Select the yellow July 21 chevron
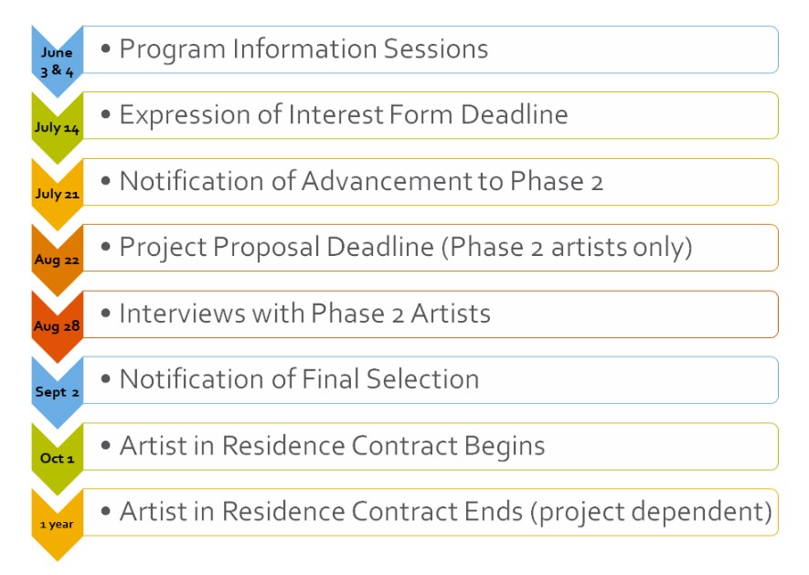 tap(58, 194)
